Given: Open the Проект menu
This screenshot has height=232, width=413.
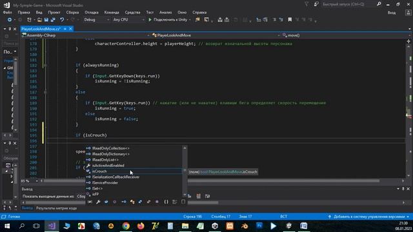Looking at the screenshot, I should coord(54,12).
